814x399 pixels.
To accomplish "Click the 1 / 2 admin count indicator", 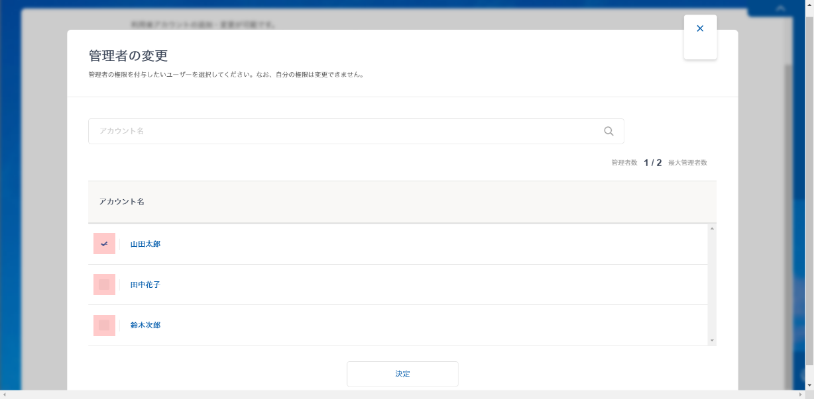I will coord(652,163).
